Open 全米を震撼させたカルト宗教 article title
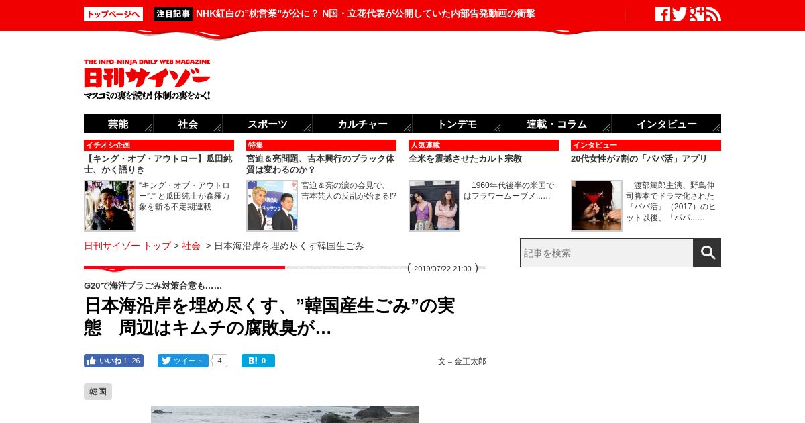805x423 pixels. 465,159
